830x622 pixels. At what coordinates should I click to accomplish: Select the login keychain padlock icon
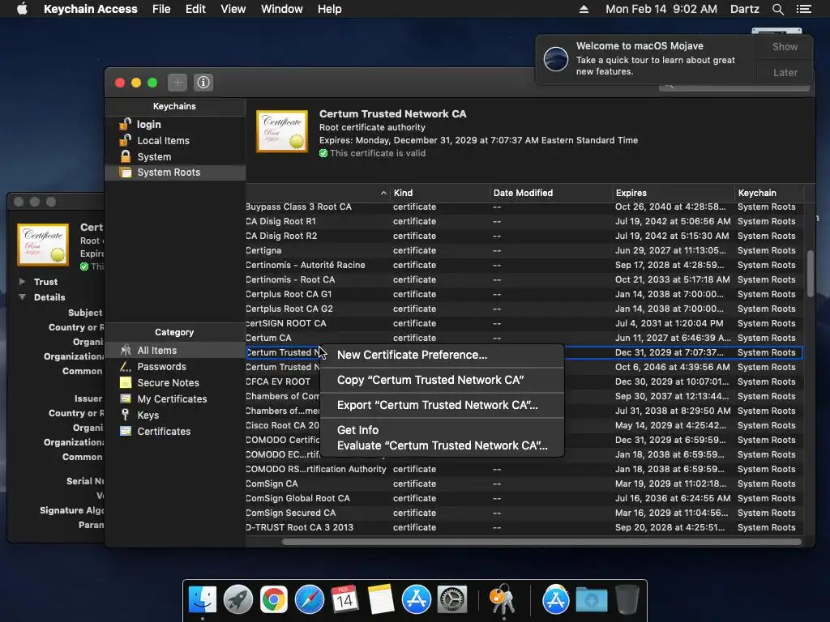(125, 124)
